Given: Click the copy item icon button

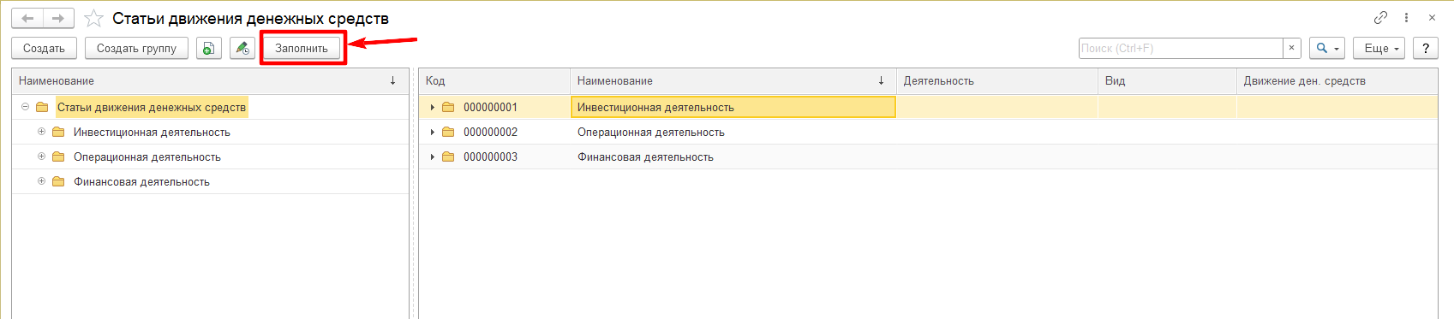Looking at the screenshot, I should (x=209, y=48).
